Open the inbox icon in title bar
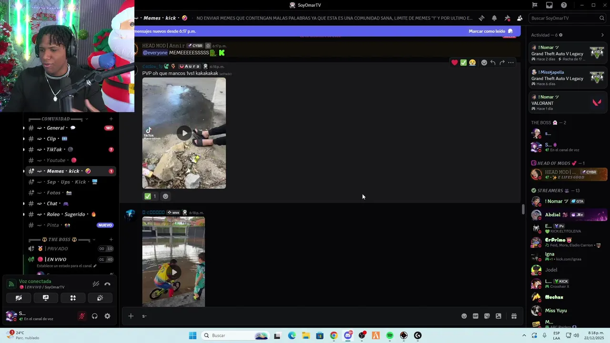610x343 pixels. 549,5
